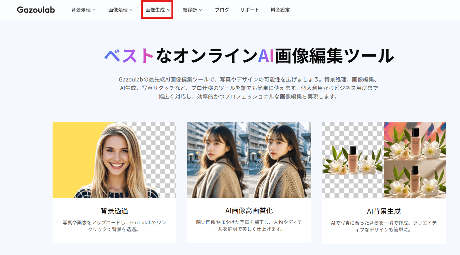Image resolution: width=460 pixels, height=255 pixels.
Task: Expand the 画像生成 menu highlighted in red
Action: click(157, 10)
